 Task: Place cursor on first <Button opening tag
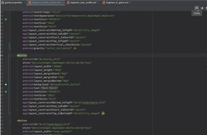click(x=22, y=55)
